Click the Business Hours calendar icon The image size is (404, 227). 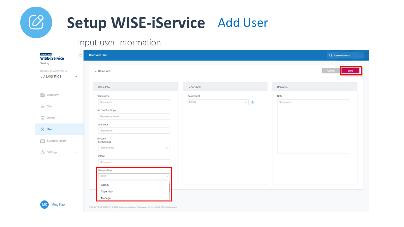pos(43,141)
